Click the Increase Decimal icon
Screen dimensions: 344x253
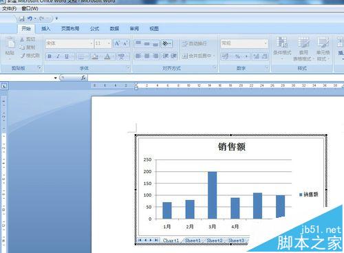[257, 56]
